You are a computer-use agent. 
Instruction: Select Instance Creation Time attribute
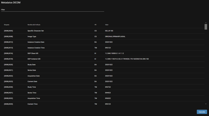[36, 48]
